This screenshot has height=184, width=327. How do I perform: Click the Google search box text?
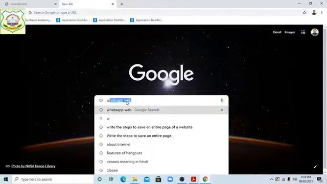click(x=119, y=100)
